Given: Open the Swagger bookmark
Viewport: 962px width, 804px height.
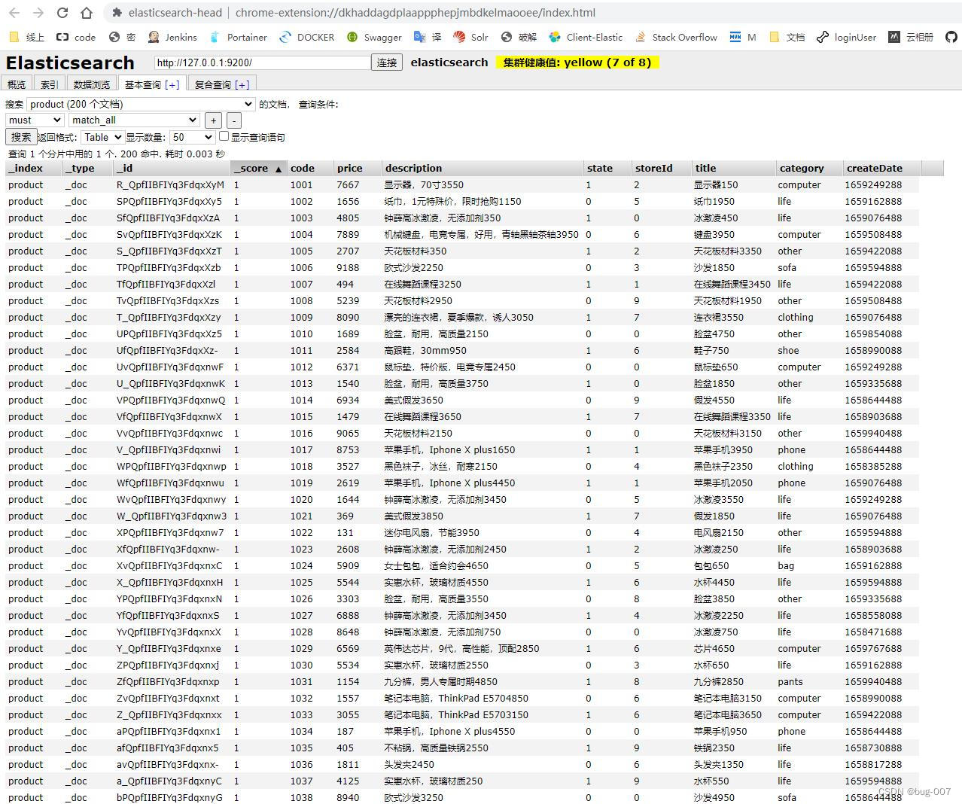Looking at the screenshot, I should pos(374,37).
